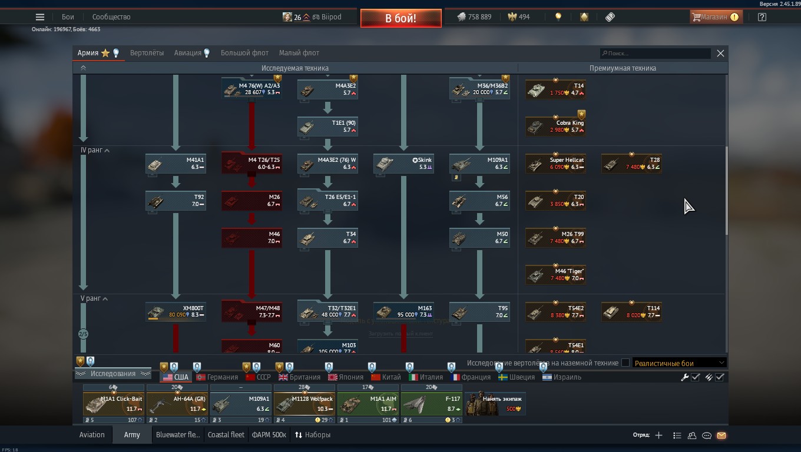Select the F-117 crew slot
The width and height of the screenshot is (801, 452).
pos(432,403)
